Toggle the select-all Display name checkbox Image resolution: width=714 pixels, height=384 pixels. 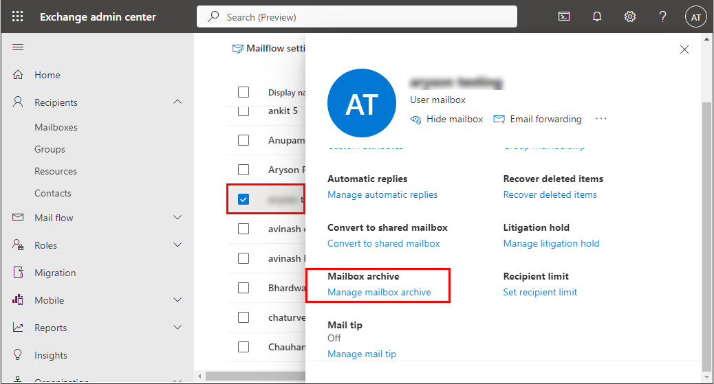(x=244, y=92)
